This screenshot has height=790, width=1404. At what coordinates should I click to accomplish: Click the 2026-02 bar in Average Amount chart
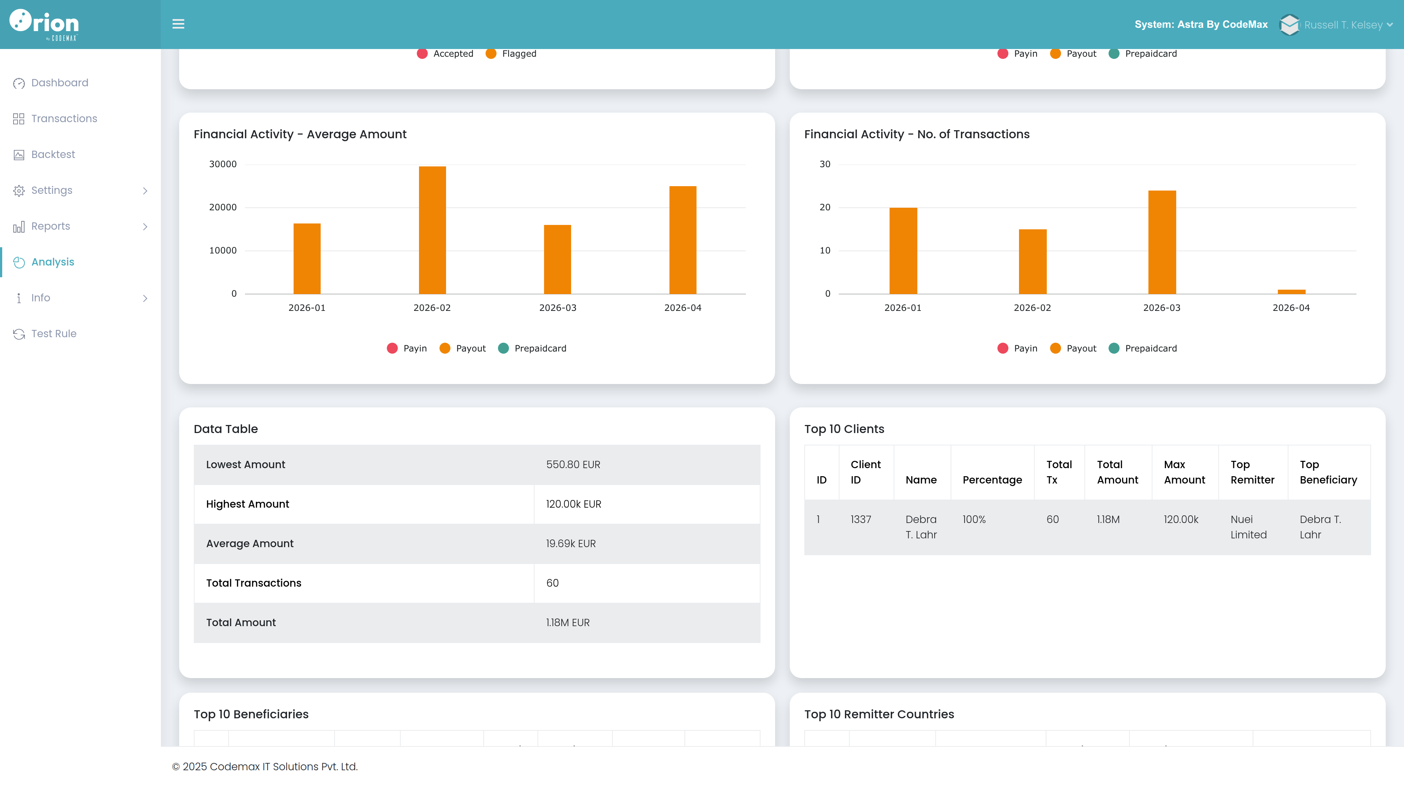[x=432, y=230]
